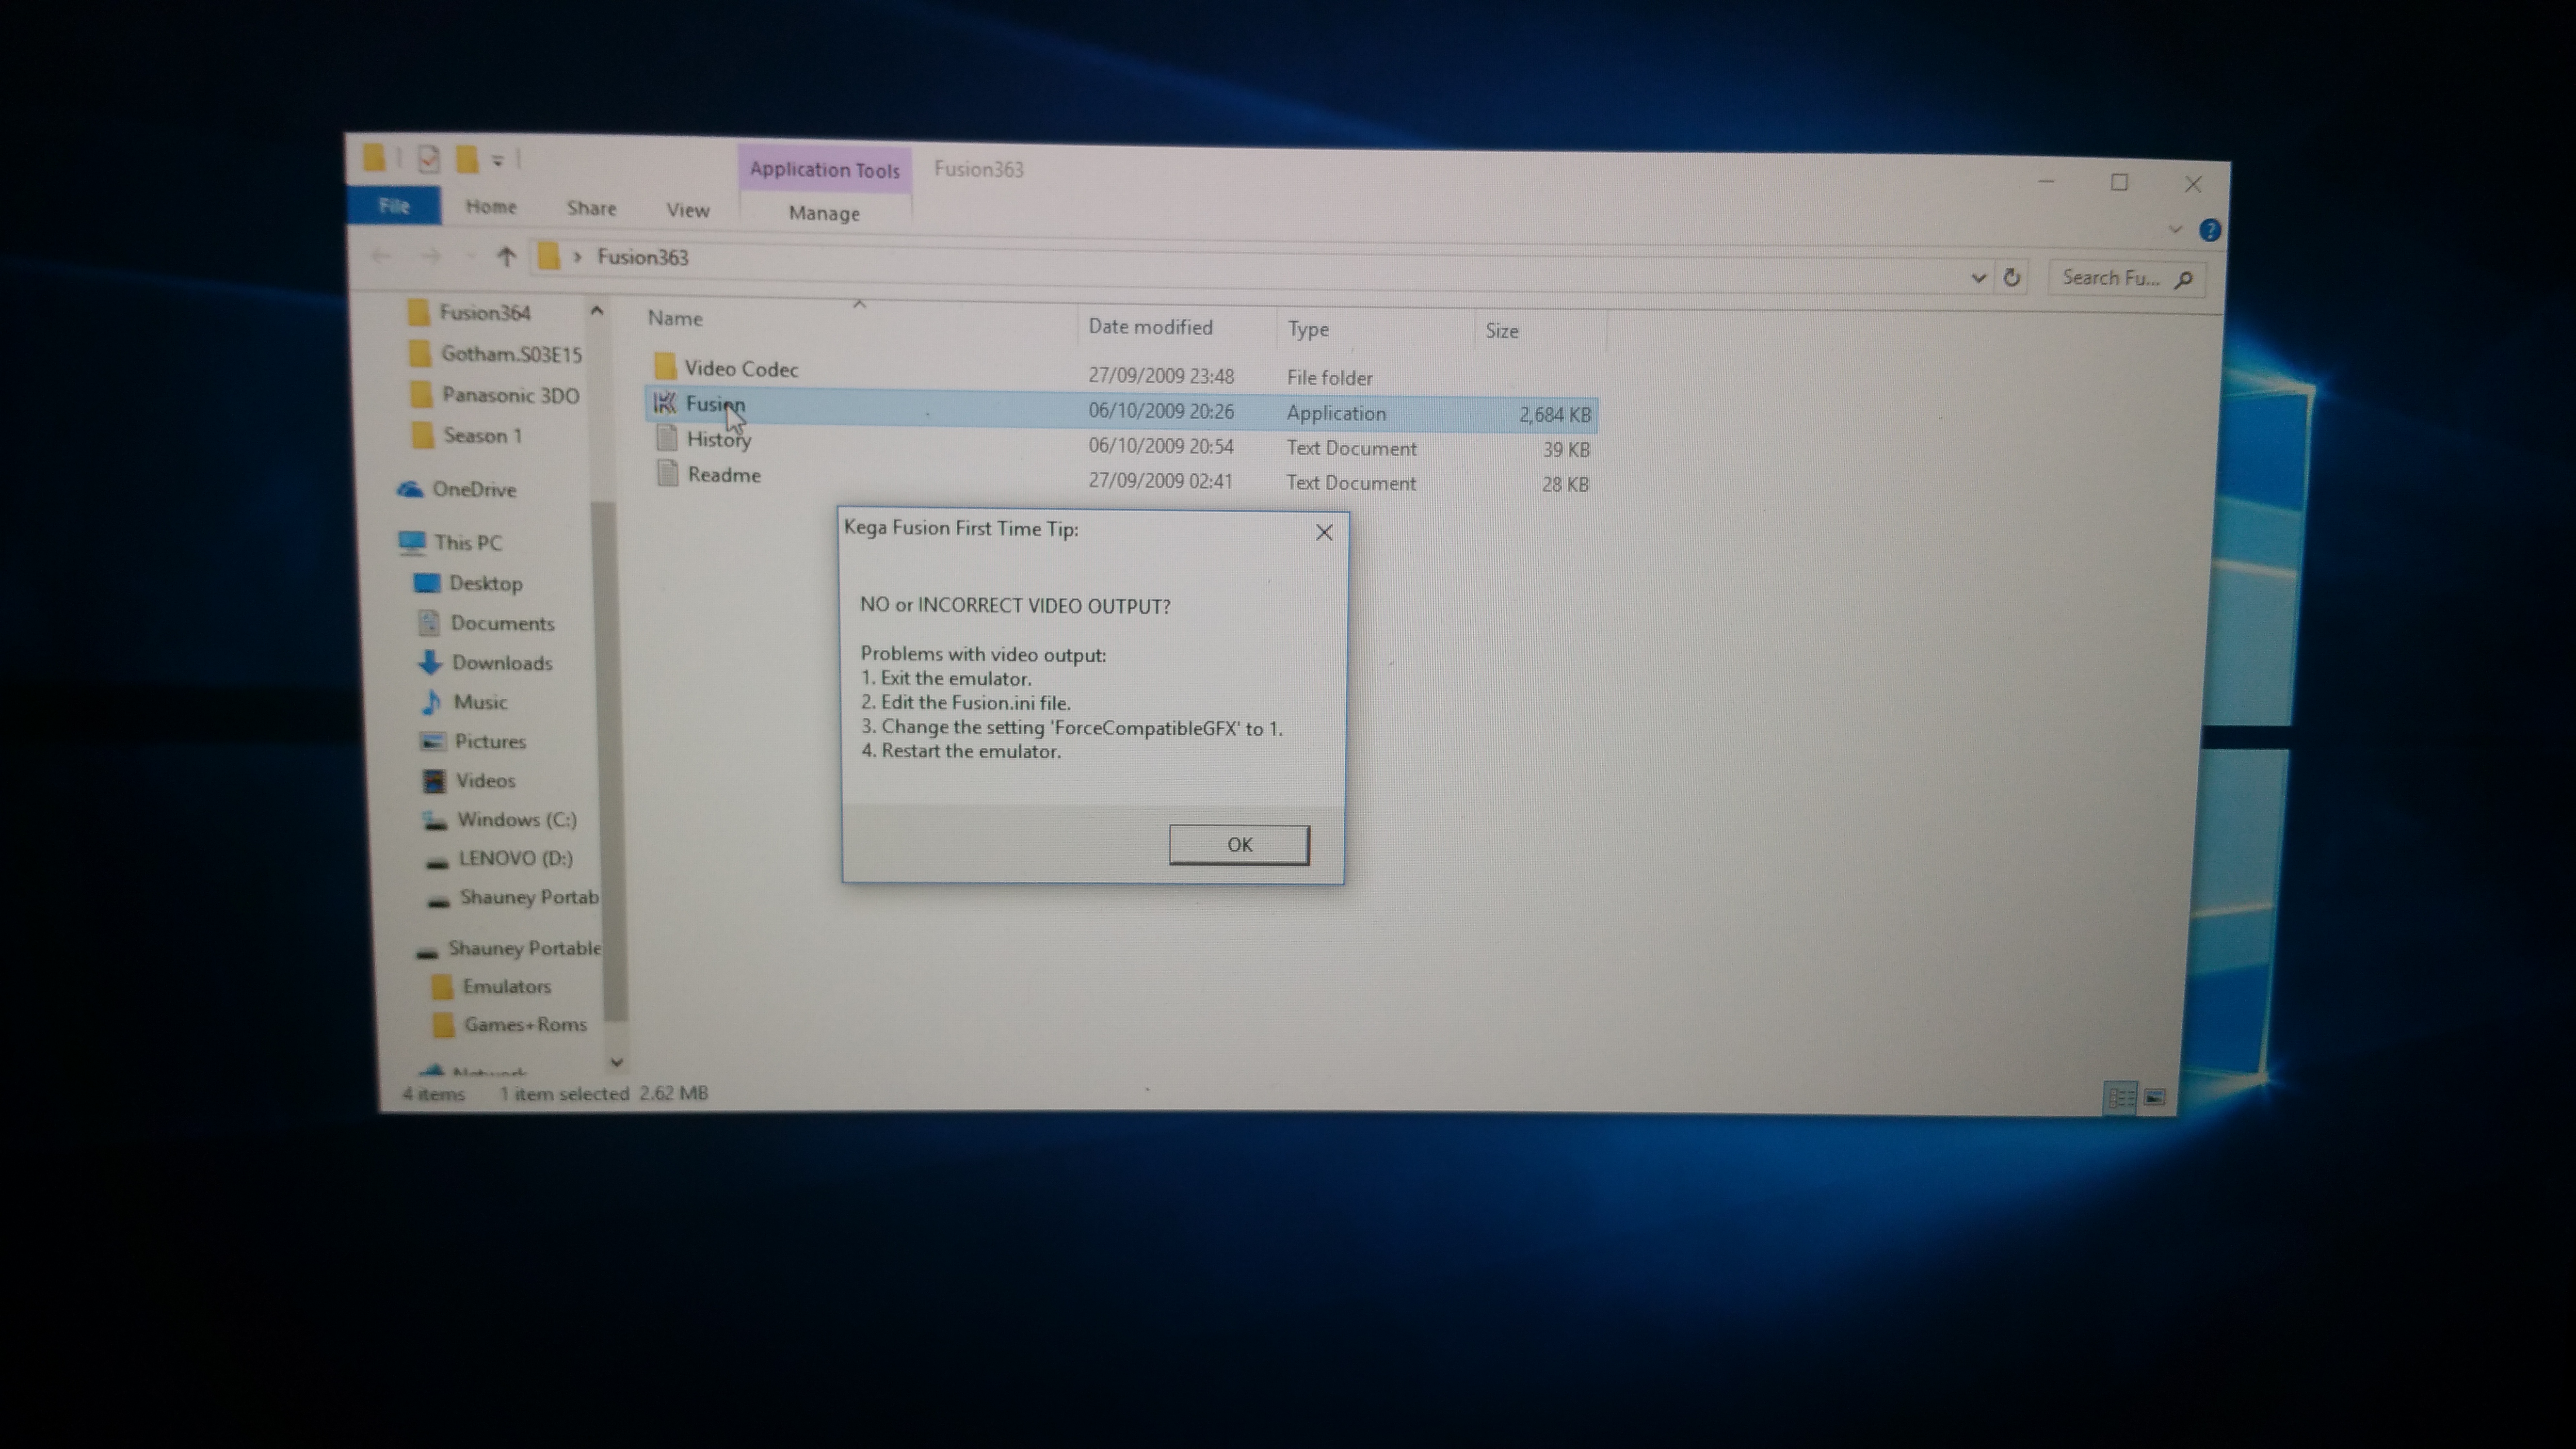Select Season 1 folder in the sidebar

482,435
